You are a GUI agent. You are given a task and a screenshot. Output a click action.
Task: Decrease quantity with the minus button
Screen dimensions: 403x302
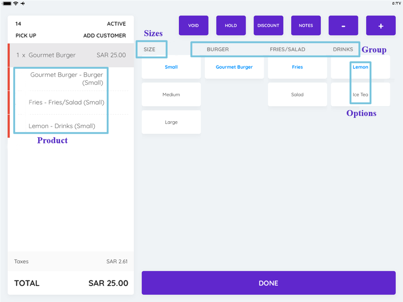tap(343, 26)
